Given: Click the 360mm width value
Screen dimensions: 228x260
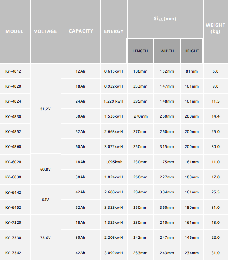Looking at the screenshot, I should (x=167, y=208).
